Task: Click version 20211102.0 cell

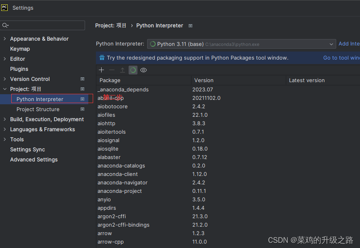Action: (206, 98)
